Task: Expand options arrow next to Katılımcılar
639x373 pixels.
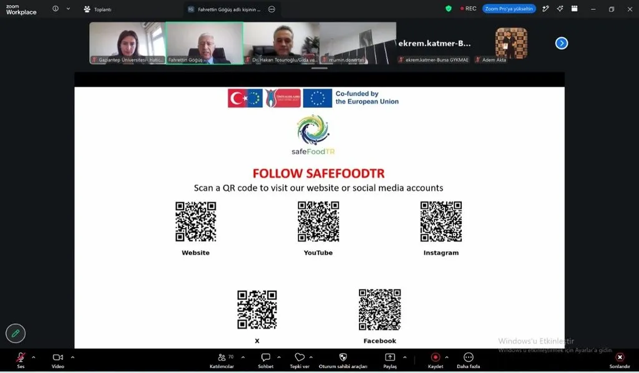Action: (x=243, y=357)
